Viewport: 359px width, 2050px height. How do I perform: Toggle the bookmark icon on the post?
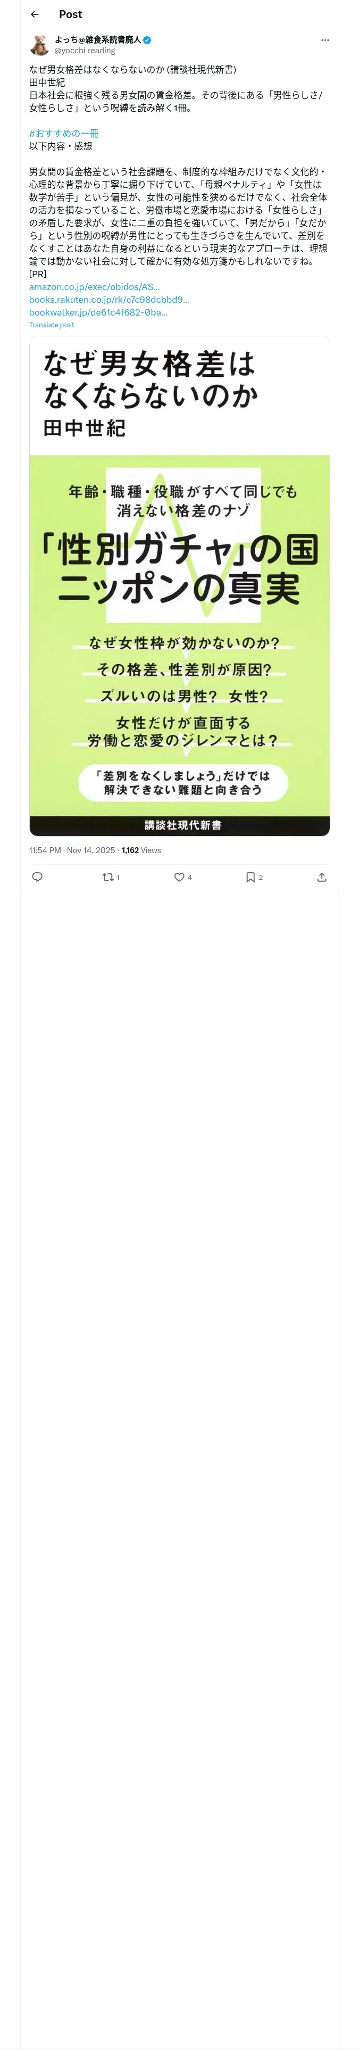250,877
